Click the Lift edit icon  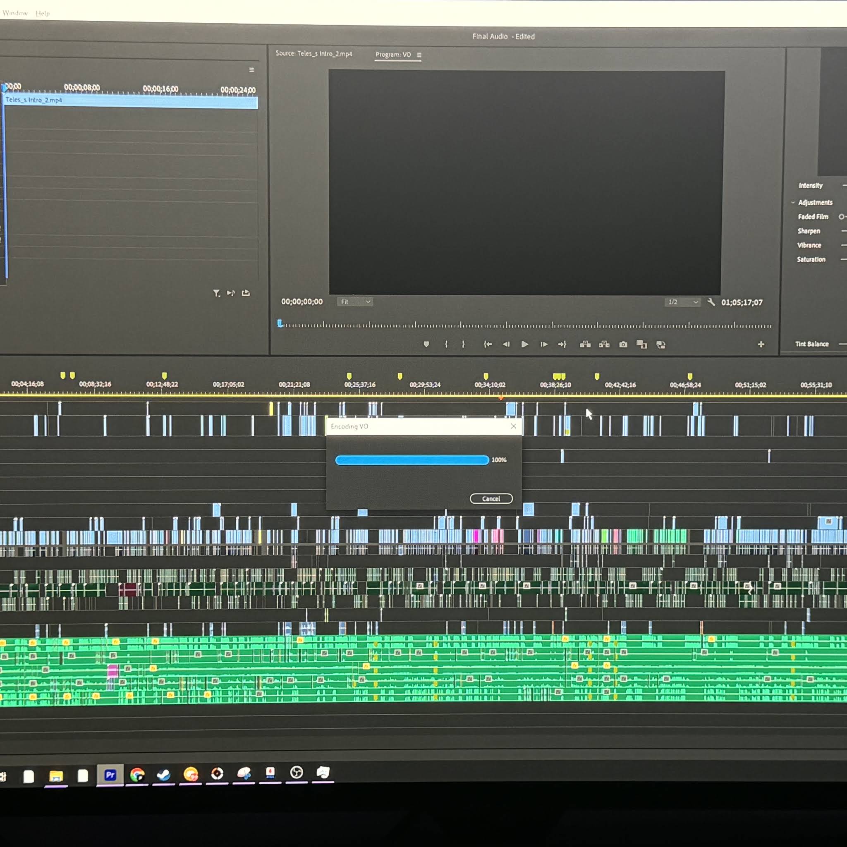pos(585,345)
